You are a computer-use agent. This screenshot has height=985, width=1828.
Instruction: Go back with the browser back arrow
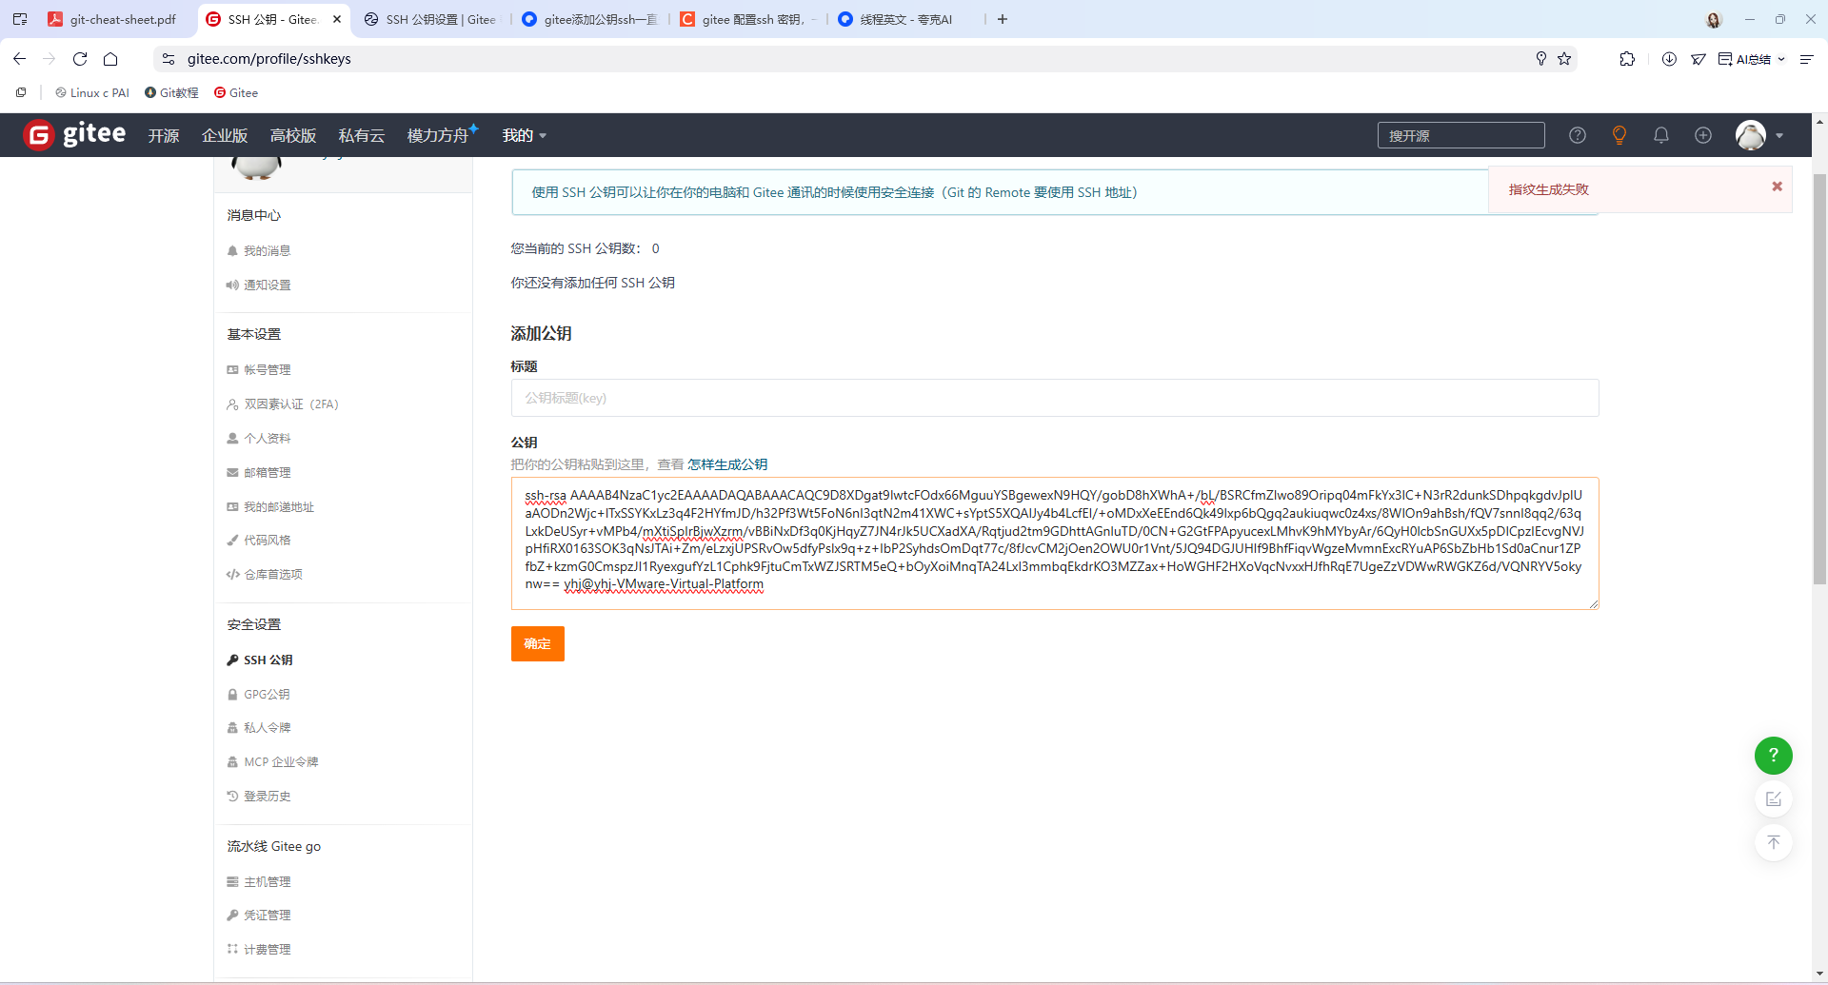point(20,59)
